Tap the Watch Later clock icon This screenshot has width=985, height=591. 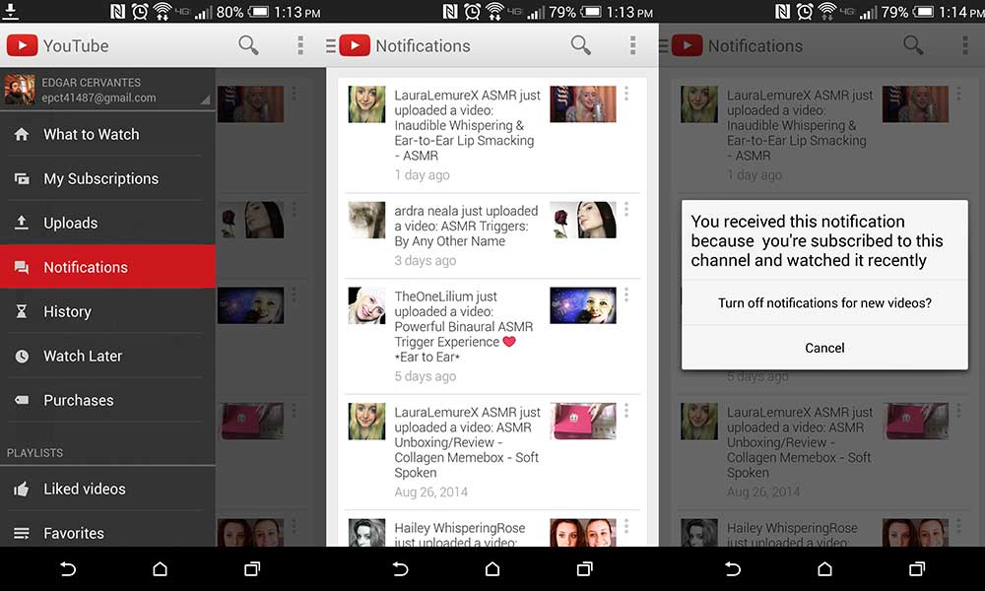[x=21, y=357]
